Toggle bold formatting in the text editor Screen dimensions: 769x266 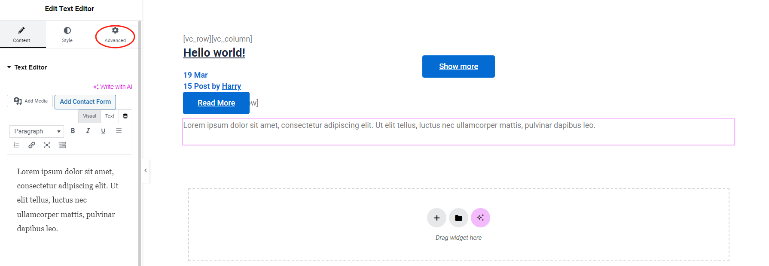click(x=73, y=130)
